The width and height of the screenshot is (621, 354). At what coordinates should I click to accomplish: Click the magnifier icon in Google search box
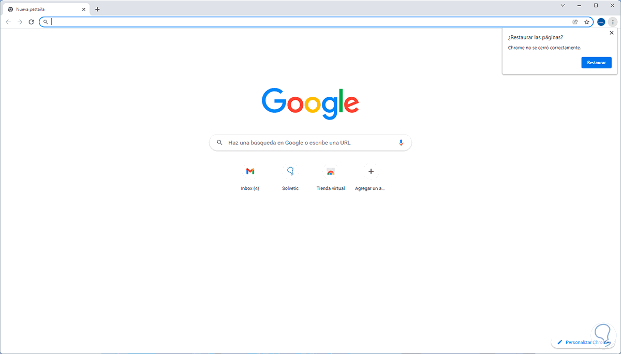tap(219, 142)
